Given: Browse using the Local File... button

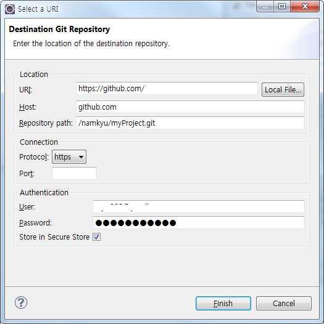Looking at the screenshot, I should [283, 90].
